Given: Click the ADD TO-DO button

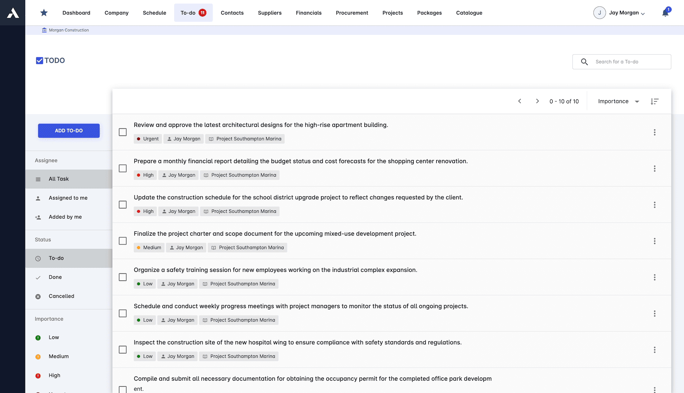Looking at the screenshot, I should click(68, 130).
